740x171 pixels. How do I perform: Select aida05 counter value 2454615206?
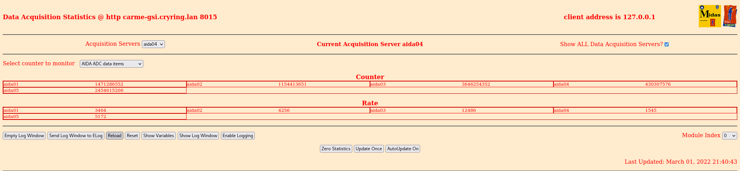pos(109,90)
